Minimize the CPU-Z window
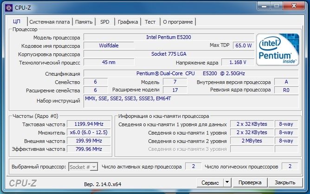The width and height of the screenshot is (310, 194). [264, 6]
